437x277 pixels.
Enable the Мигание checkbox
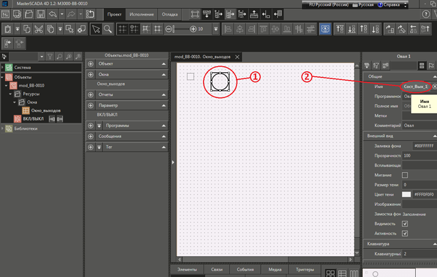[x=405, y=175]
